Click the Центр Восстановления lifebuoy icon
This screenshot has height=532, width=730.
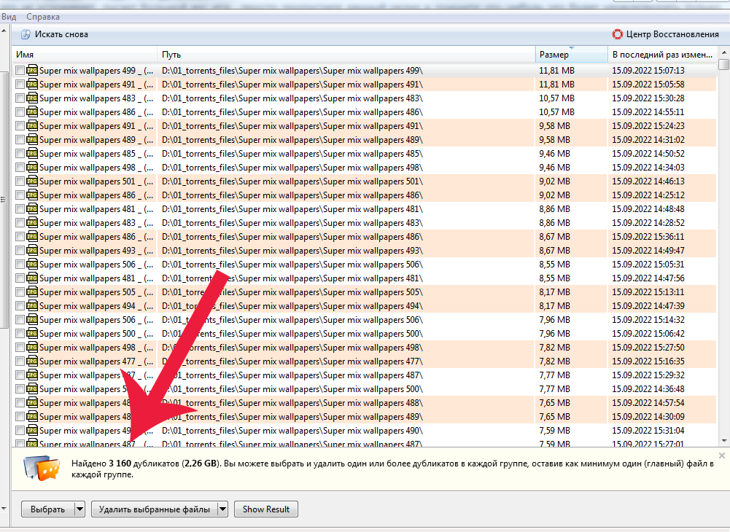tap(618, 34)
